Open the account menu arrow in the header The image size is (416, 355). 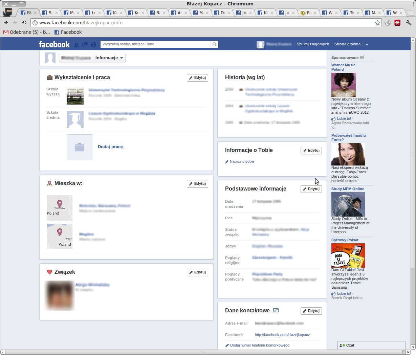367,44
